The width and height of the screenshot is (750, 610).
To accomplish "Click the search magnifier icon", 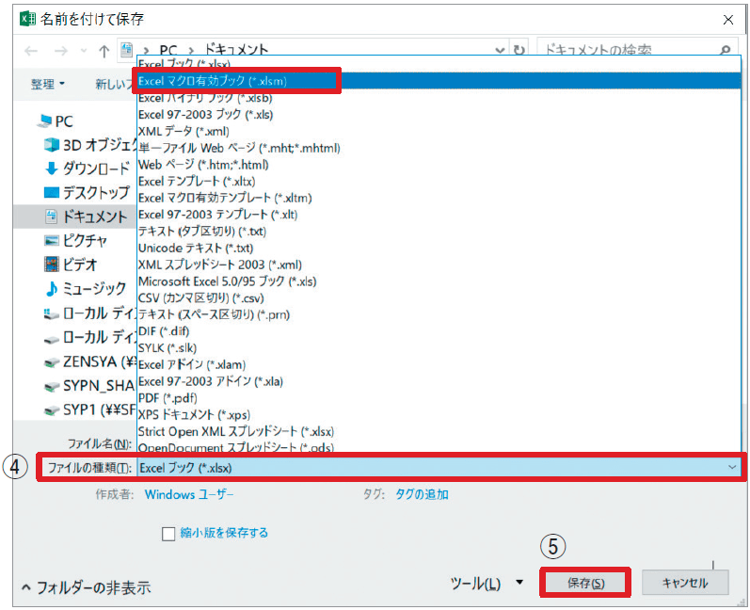I will tap(726, 50).
